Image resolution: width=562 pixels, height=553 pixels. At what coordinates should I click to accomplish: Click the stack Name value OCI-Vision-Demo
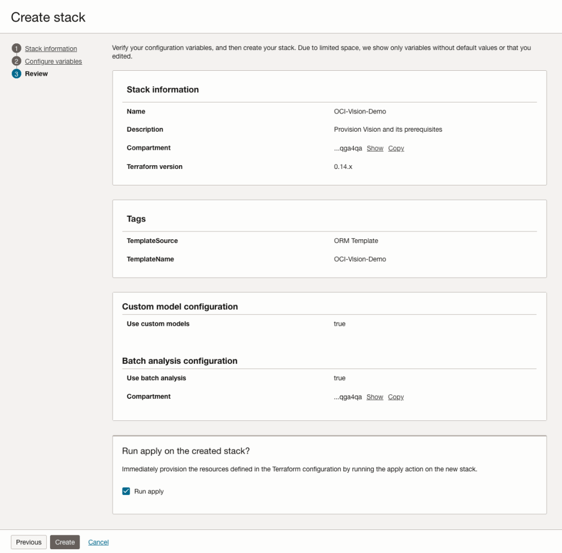click(360, 111)
